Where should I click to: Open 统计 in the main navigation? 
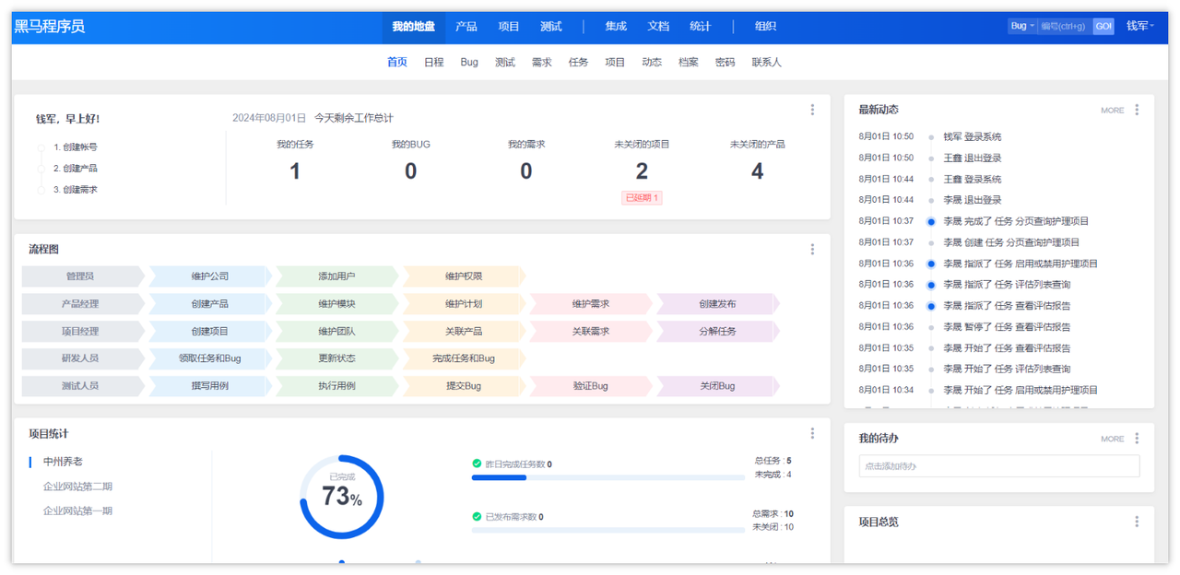(701, 27)
